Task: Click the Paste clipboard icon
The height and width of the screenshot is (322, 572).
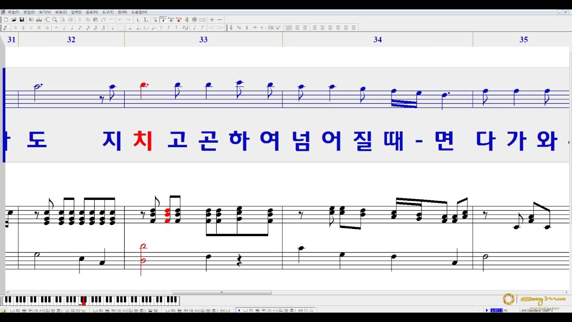Action: point(95,20)
